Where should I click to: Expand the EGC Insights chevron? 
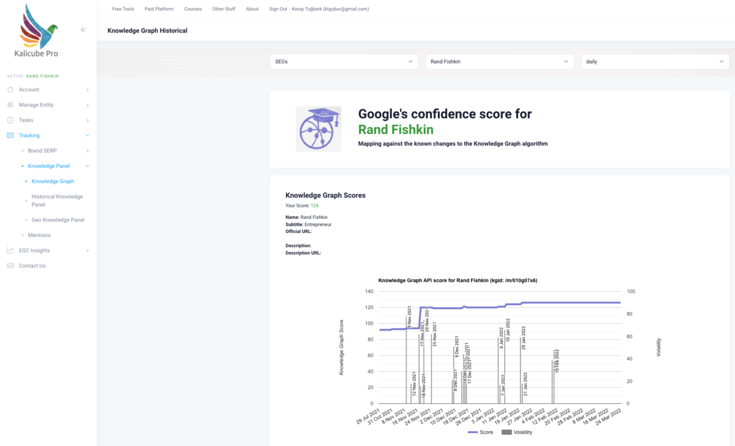[88, 251]
